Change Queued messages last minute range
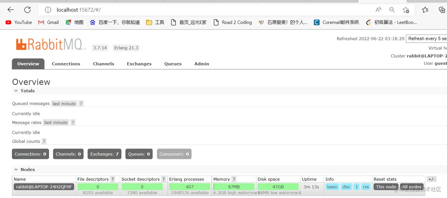447x198 pixels. coord(64,104)
